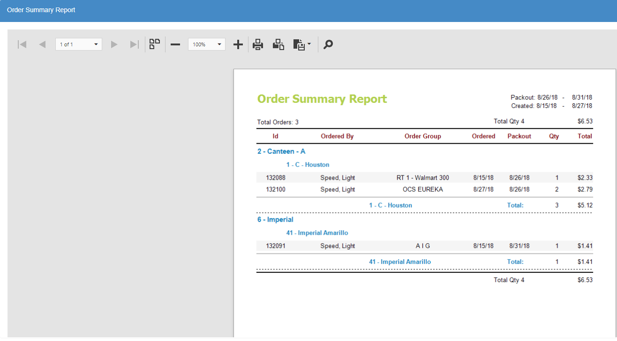617x341 pixels.
Task: Click the 'Packout' column header
Action: click(x=519, y=136)
